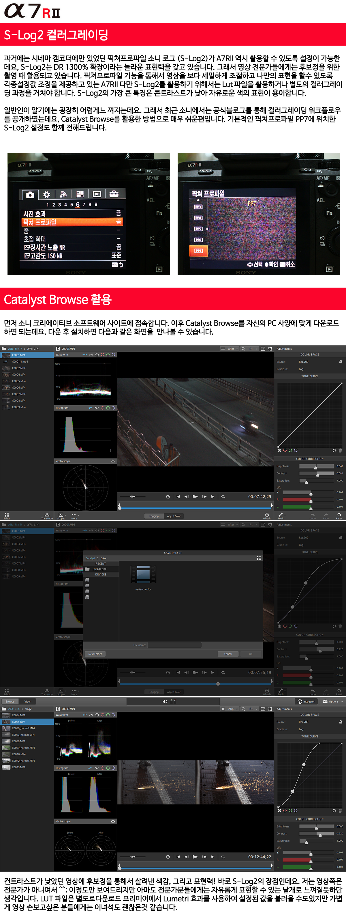346x924 pixels.
Task: Select blue channel in 00:07:42;29 window's Histogram
Action: (113, 408)
